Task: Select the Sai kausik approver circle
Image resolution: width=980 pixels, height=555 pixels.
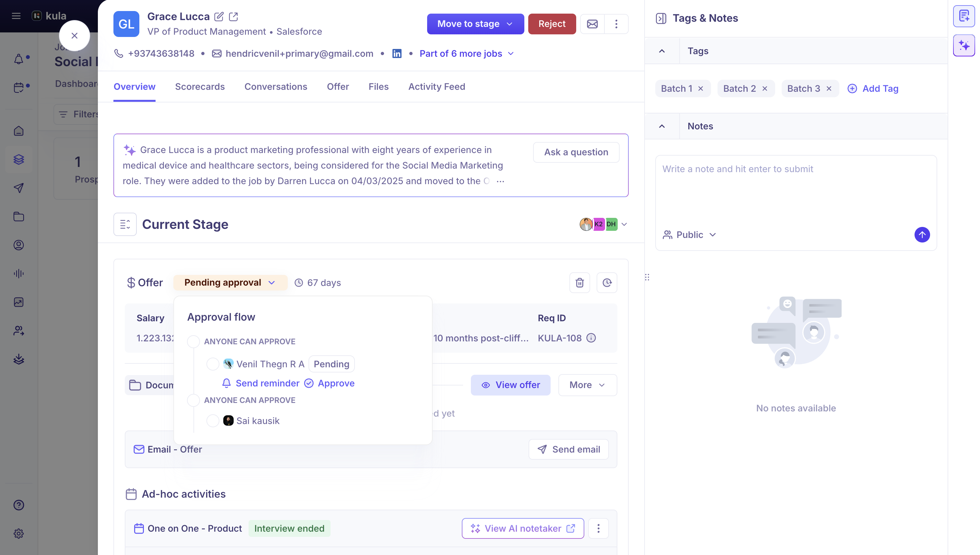Action: click(x=213, y=421)
